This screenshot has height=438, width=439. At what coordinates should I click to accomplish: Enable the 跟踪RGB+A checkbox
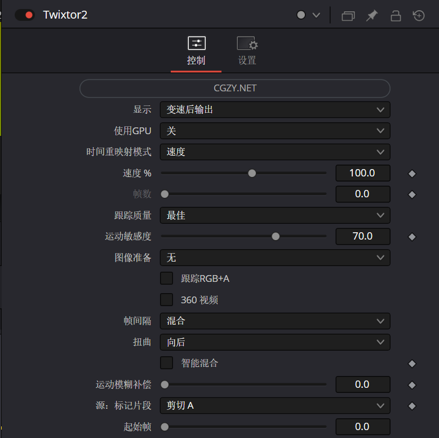click(x=167, y=278)
